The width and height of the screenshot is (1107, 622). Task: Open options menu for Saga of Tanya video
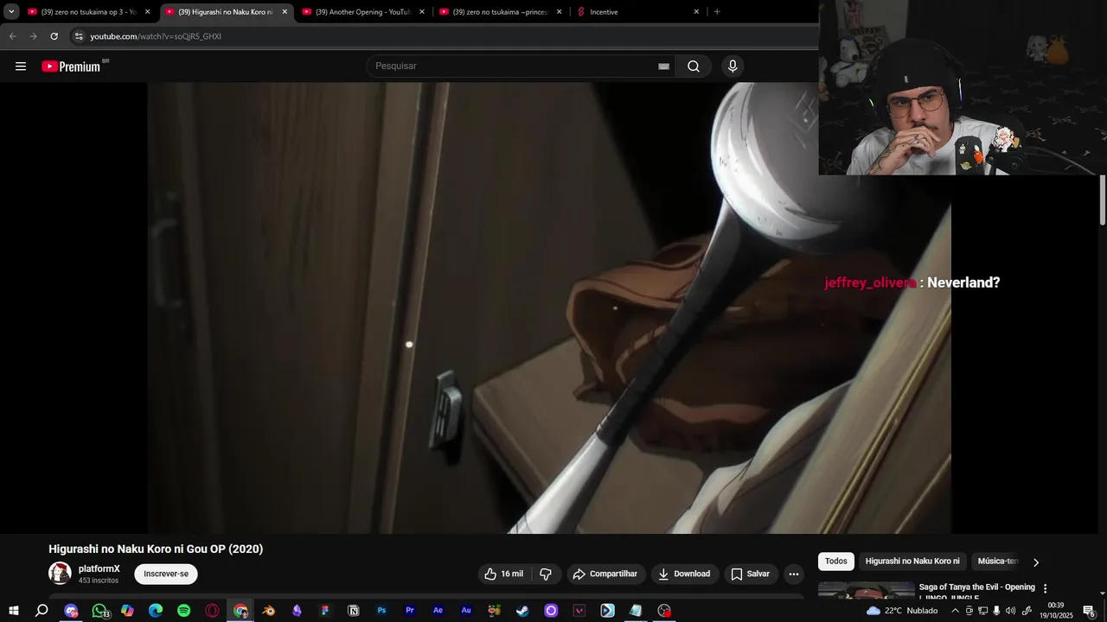(1045, 588)
